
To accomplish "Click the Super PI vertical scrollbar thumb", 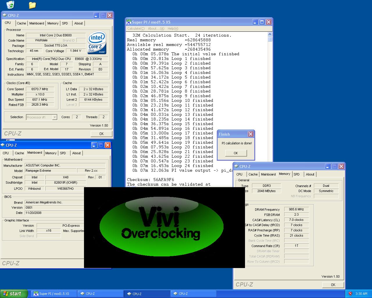I will click(x=270, y=39).
